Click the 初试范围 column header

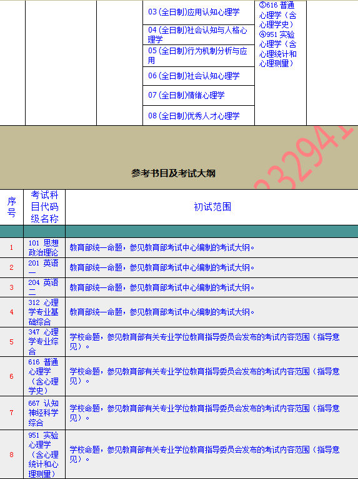pyautogui.click(x=212, y=207)
